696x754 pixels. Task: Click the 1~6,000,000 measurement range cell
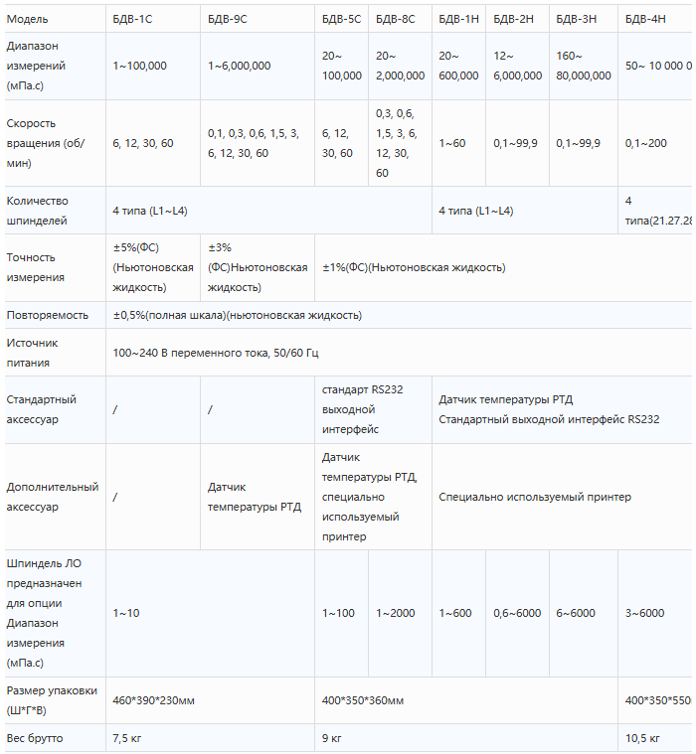click(258, 66)
